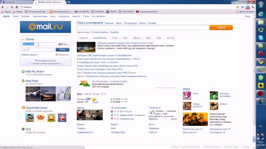266x149 pixels.
Task: Select the Hi-Tech news tab
Action: (x=170, y=38)
